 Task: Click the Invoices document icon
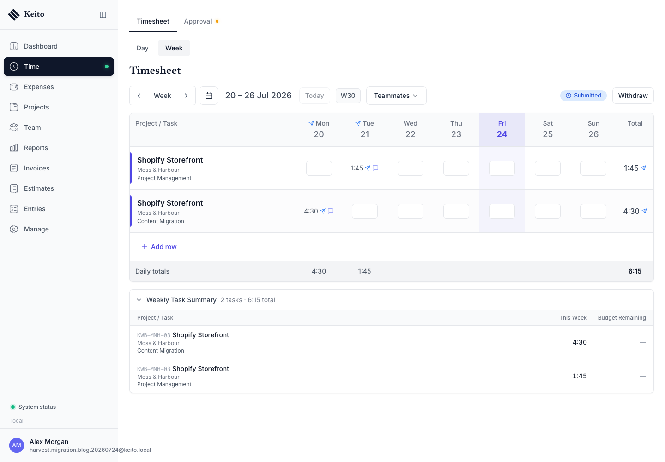14,168
